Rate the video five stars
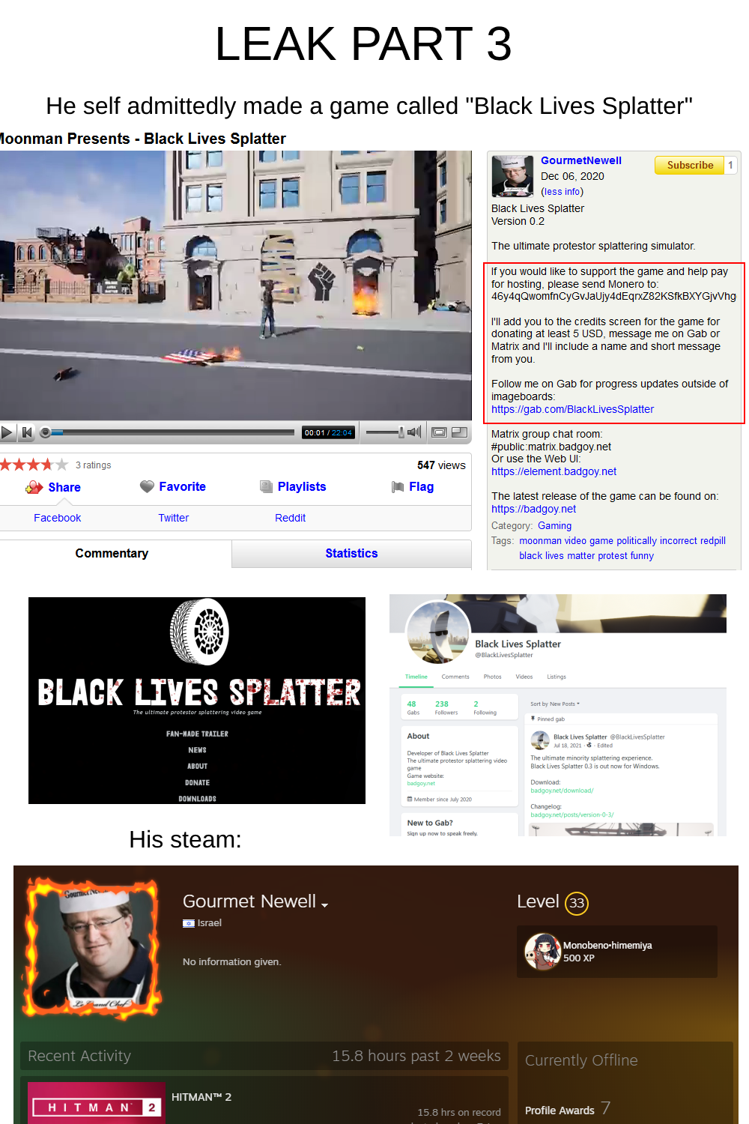 [x=61, y=465]
